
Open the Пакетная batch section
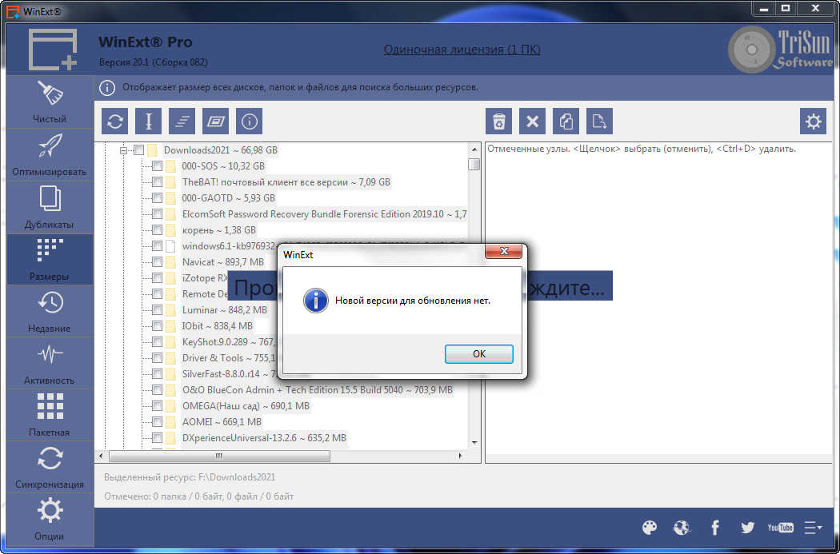tap(50, 415)
